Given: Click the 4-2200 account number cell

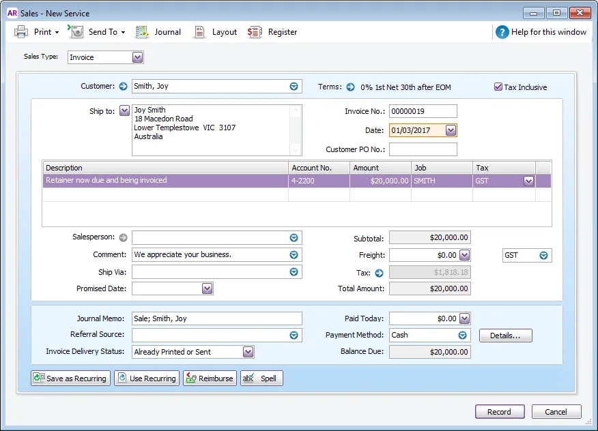Looking at the screenshot, I should pyautogui.click(x=319, y=181).
